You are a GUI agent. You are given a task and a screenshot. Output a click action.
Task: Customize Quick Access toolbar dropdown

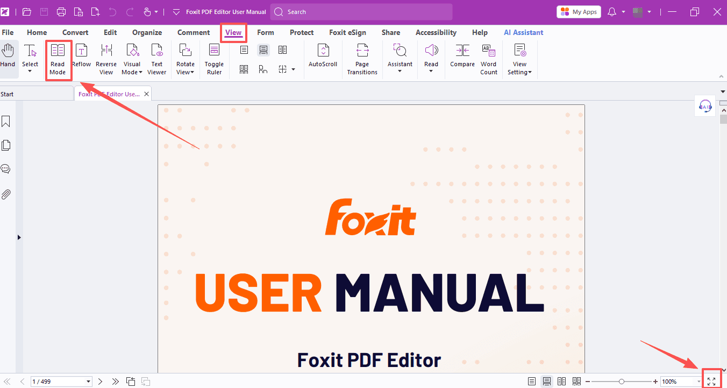176,12
